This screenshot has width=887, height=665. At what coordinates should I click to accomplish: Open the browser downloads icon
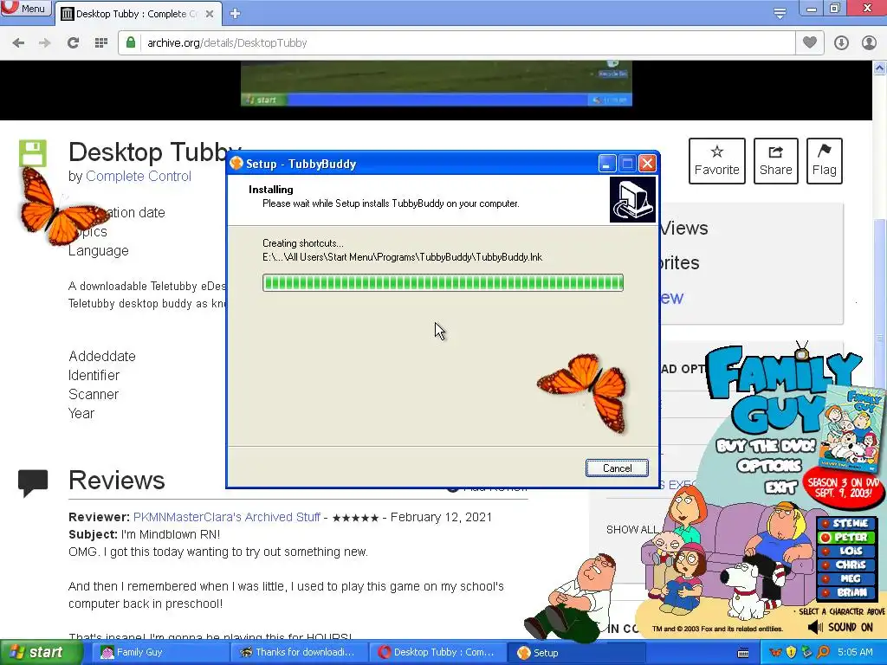(x=841, y=42)
